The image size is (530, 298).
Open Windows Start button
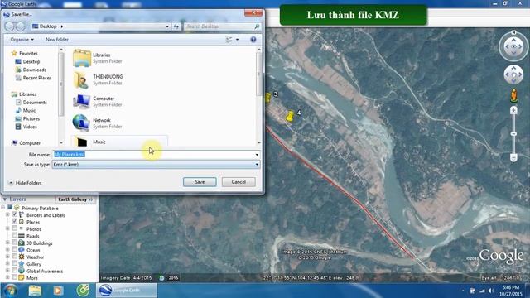tap(11, 291)
